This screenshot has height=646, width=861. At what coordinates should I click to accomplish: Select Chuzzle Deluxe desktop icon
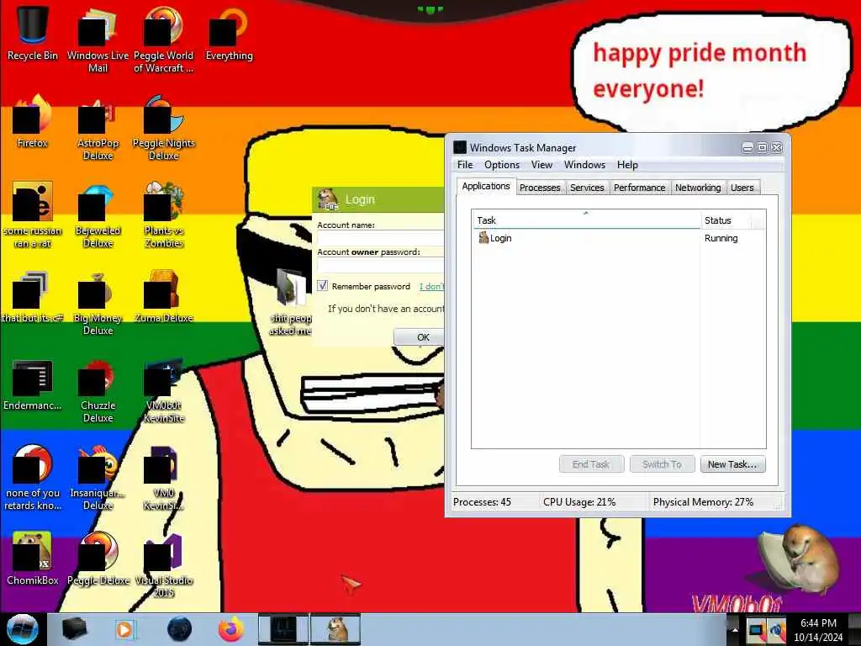(x=98, y=390)
